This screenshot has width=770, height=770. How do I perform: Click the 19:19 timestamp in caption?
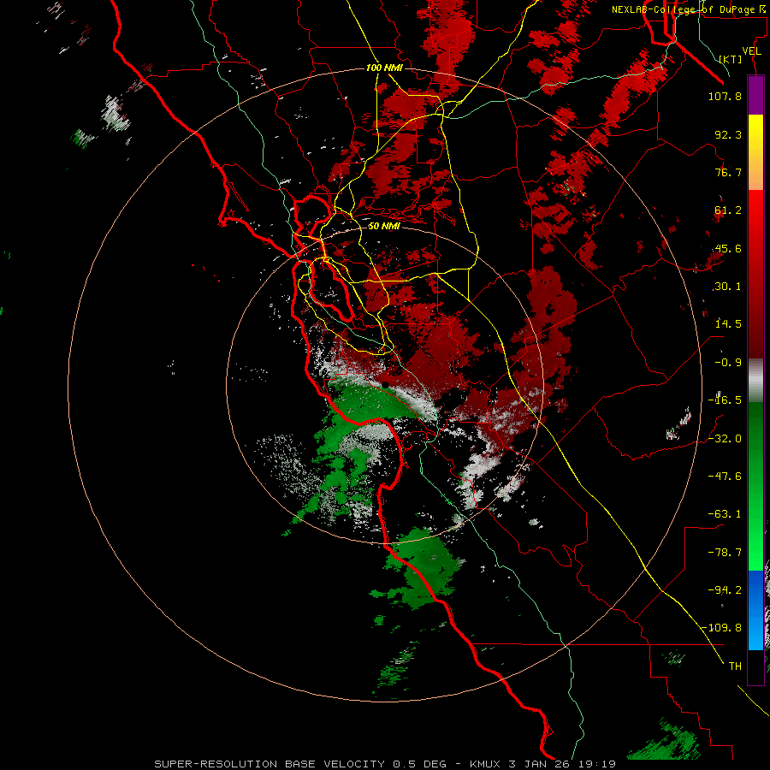(596, 764)
